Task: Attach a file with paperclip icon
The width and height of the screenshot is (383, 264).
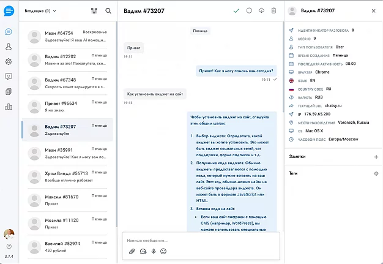Action: [x=132, y=251]
